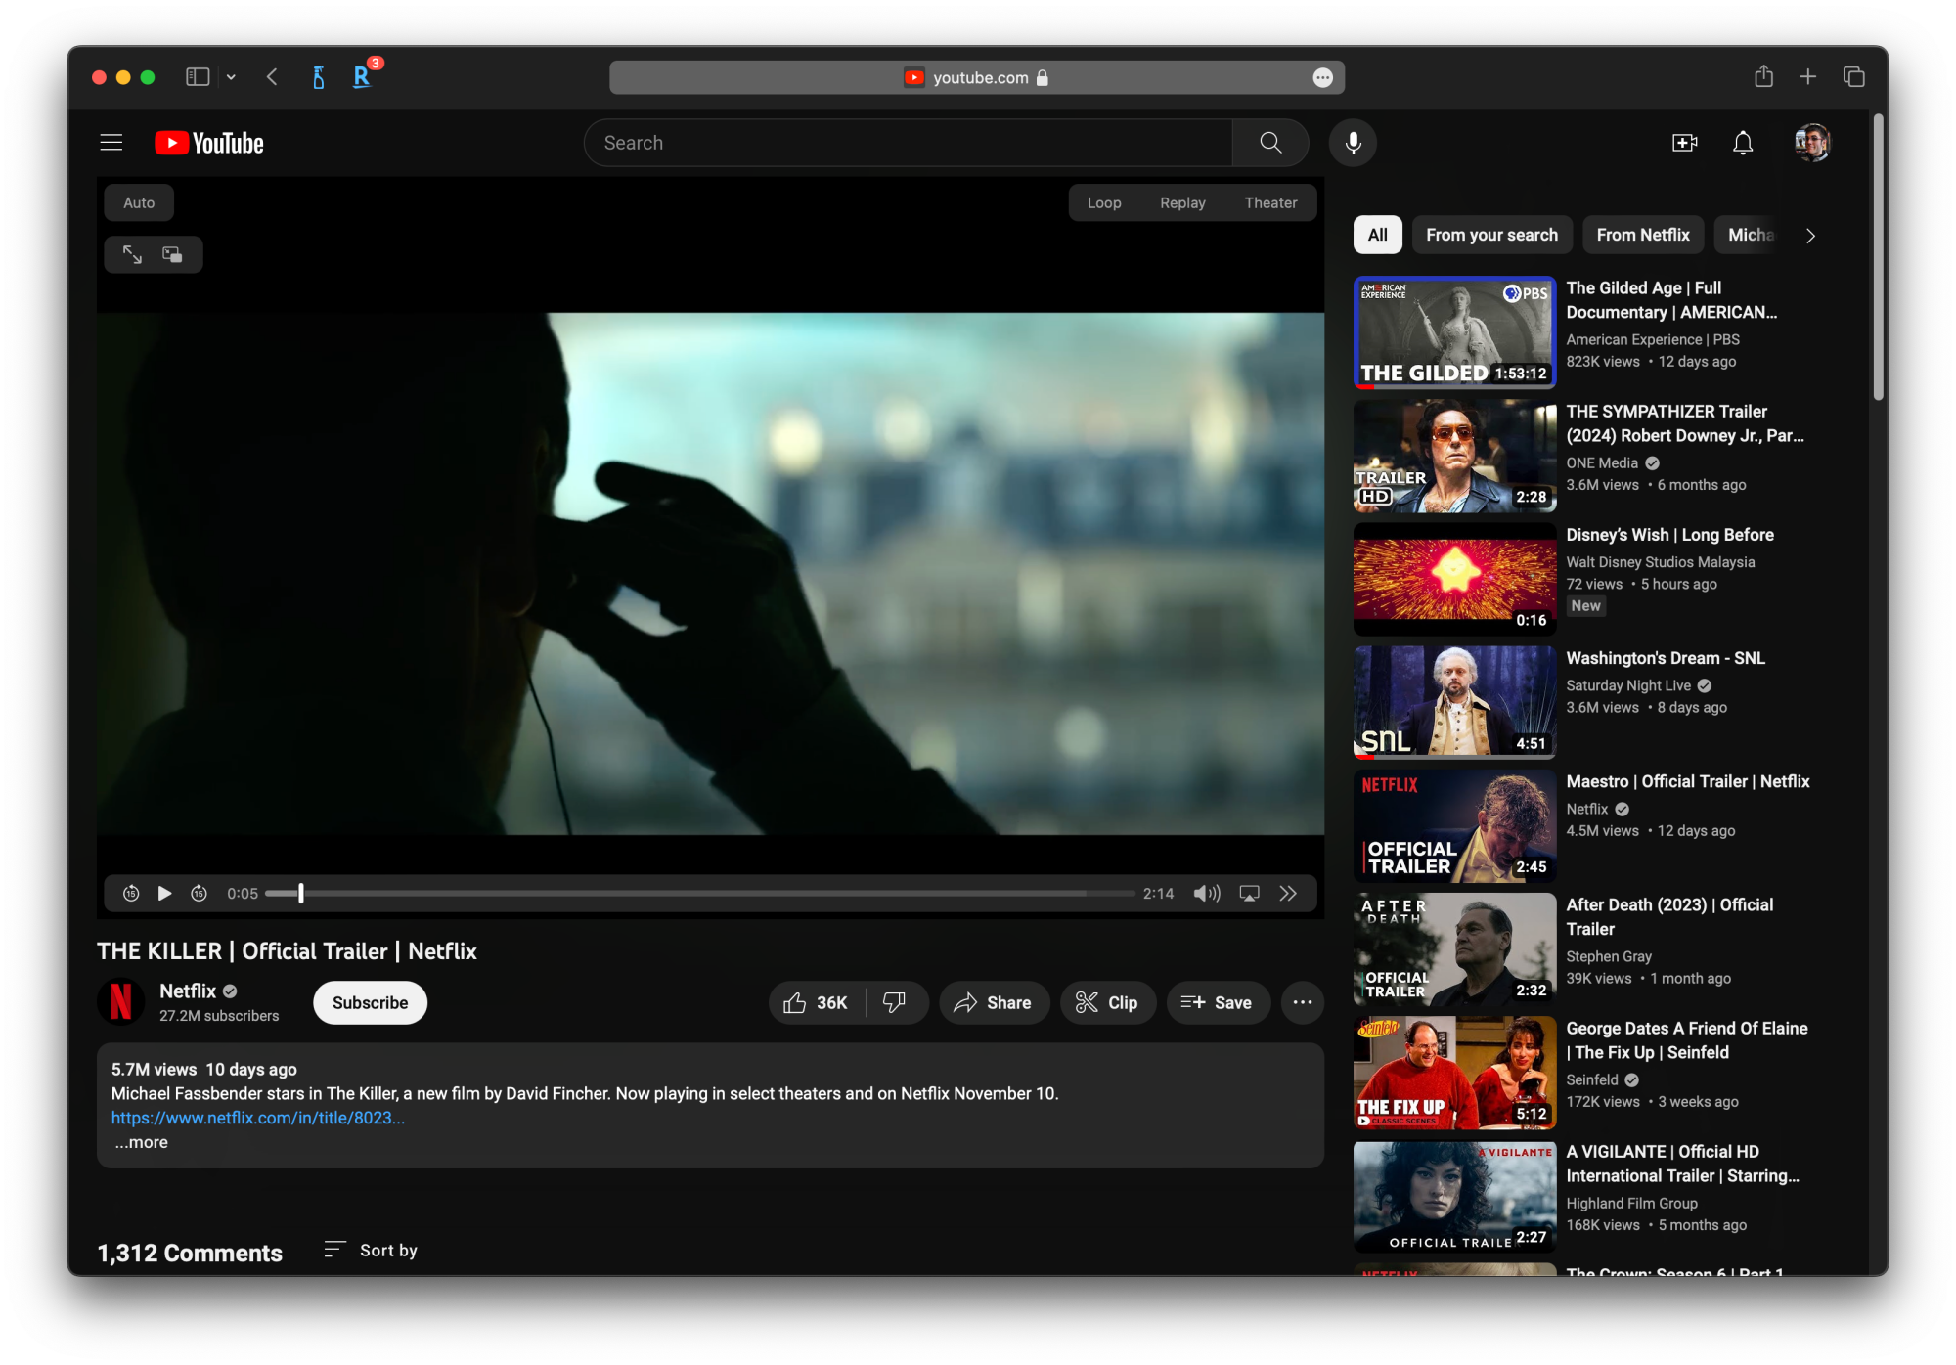The width and height of the screenshot is (1956, 1365).
Task: Open The Gilded Age documentary thumbnail
Action: point(1454,332)
